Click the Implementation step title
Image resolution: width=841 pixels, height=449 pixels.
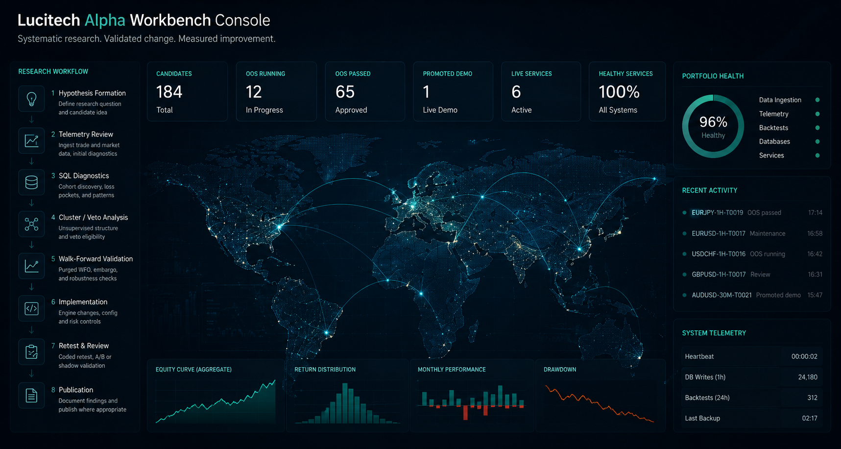(x=83, y=302)
